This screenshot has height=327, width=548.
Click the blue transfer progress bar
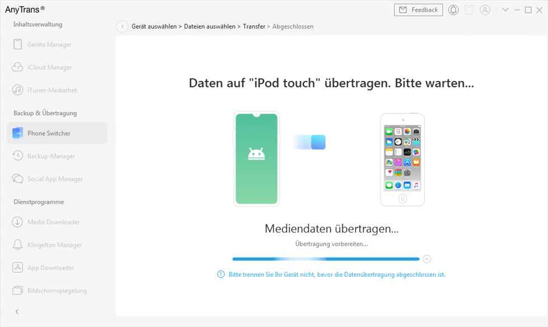pos(325,259)
